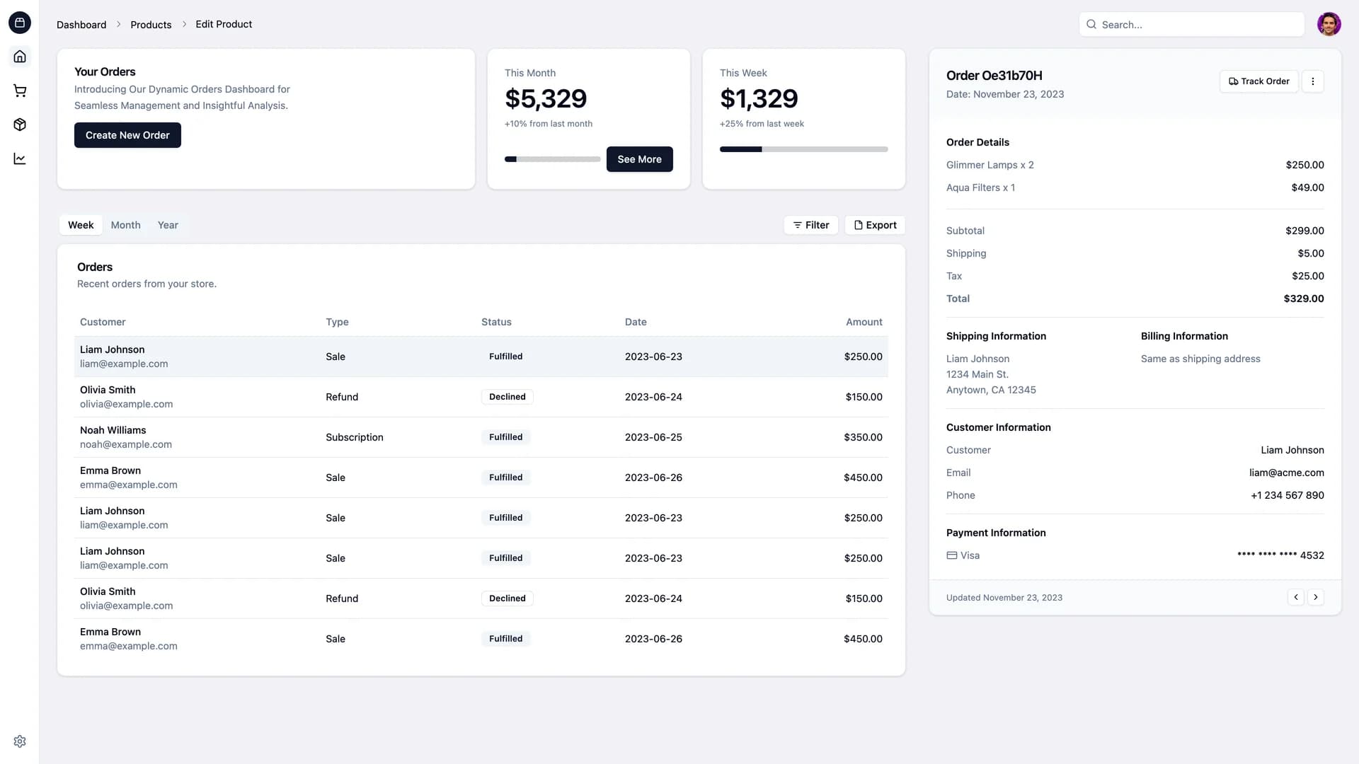Click the This Week progress bar
This screenshot has height=764, width=1359.
coord(803,149)
